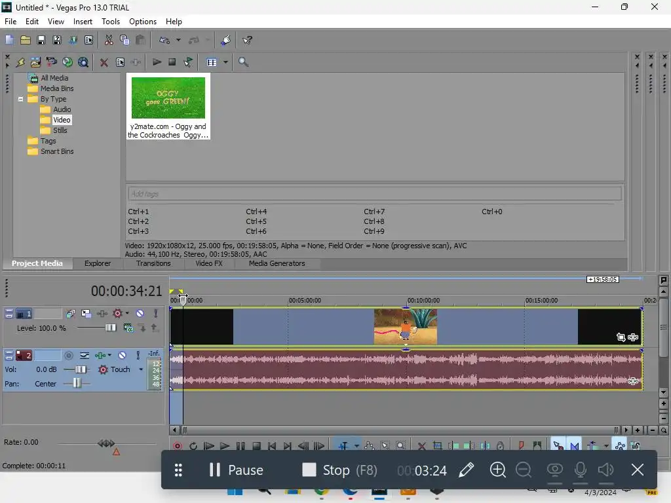Open the Normal Edit Tool dropdown arrow
This screenshot has height=503, width=671.
(356, 446)
